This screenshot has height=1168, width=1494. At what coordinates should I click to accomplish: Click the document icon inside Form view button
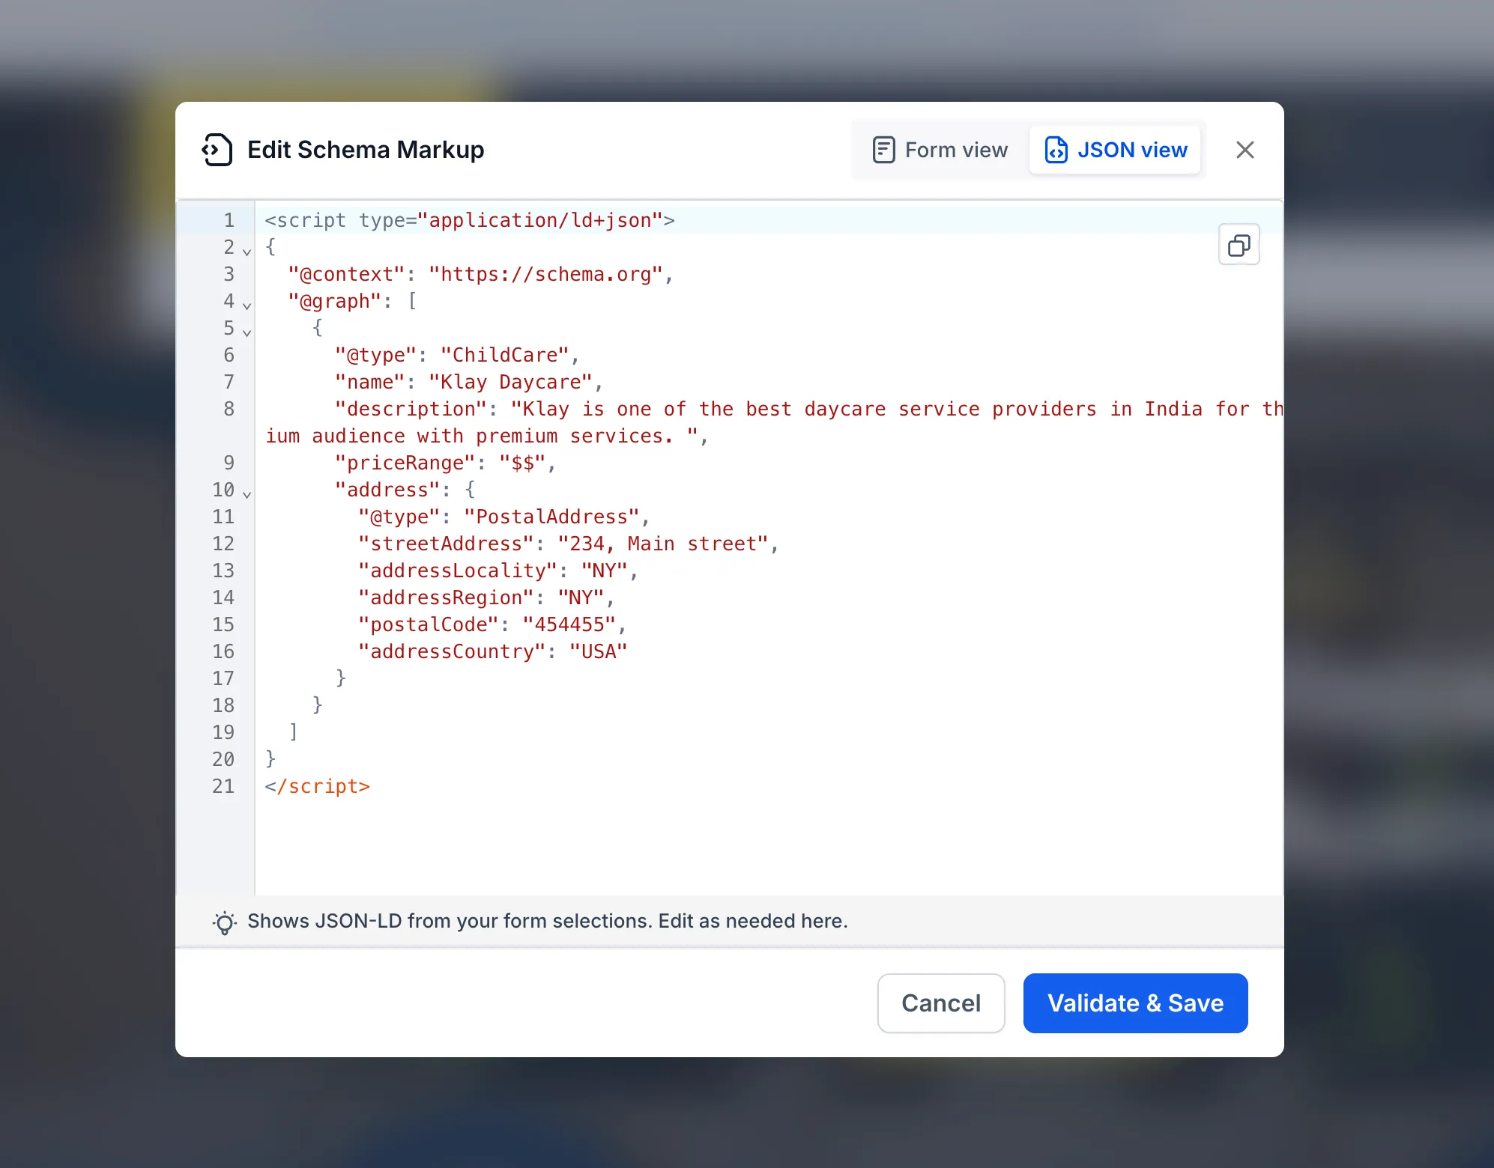coord(884,150)
